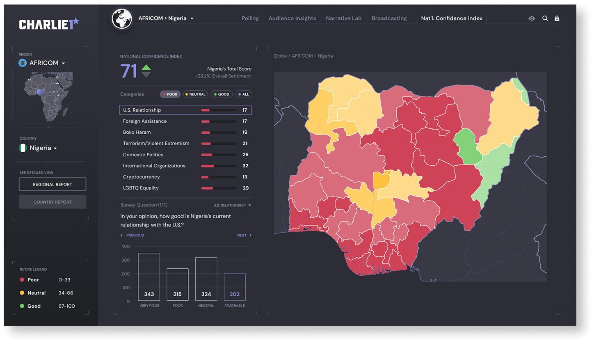Open the AFRICOM > Nigeria header dropdown
Viewport: 594px width, 343px height.
[166, 18]
